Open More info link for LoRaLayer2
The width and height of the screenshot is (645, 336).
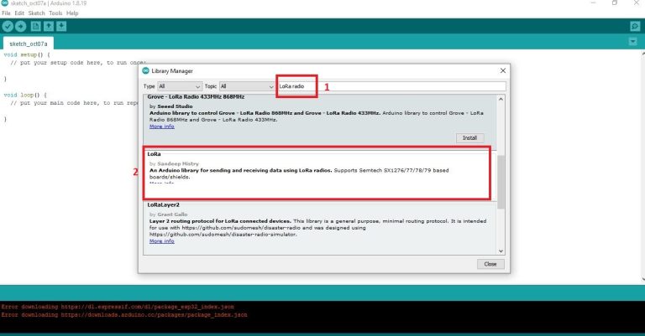(162, 240)
